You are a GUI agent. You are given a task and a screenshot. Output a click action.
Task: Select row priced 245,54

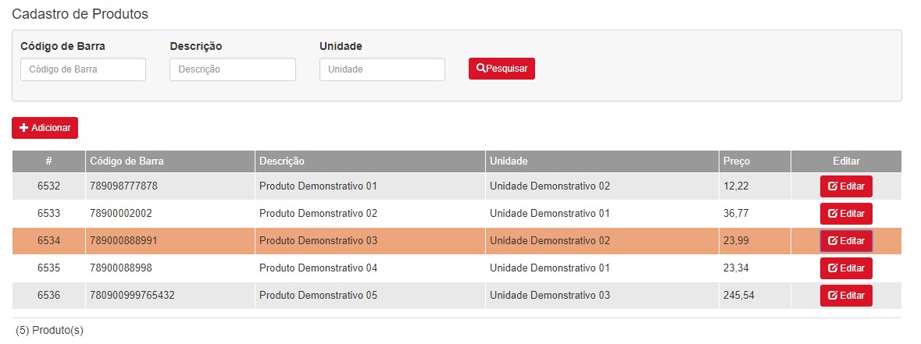pyautogui.click(x=457, y=296)
